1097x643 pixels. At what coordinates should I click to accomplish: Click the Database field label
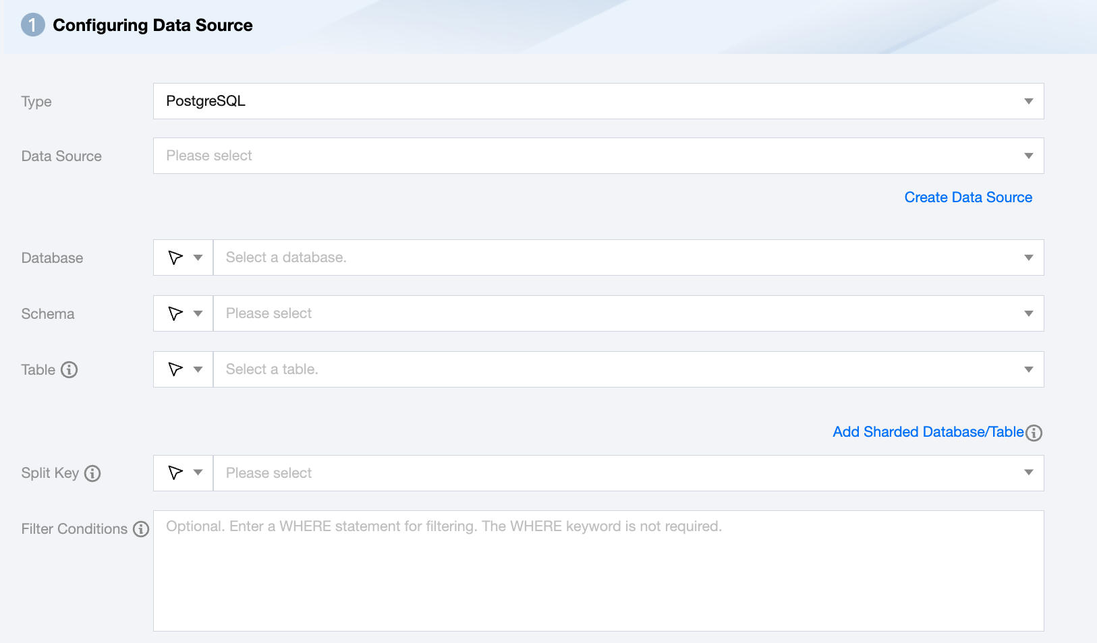pyautogui.click(x=52, y=258)
